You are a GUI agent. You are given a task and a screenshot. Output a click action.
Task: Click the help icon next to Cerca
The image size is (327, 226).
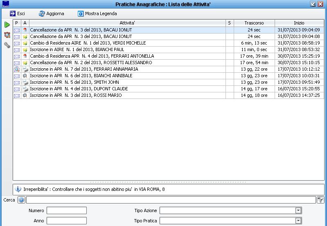(x=21, y=200)
